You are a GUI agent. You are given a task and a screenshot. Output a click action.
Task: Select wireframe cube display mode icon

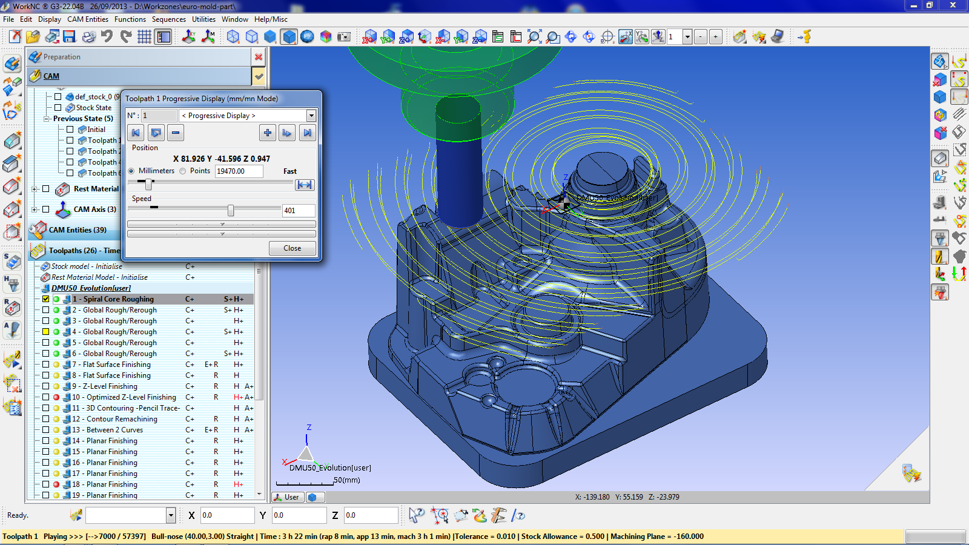pos(233,37)
